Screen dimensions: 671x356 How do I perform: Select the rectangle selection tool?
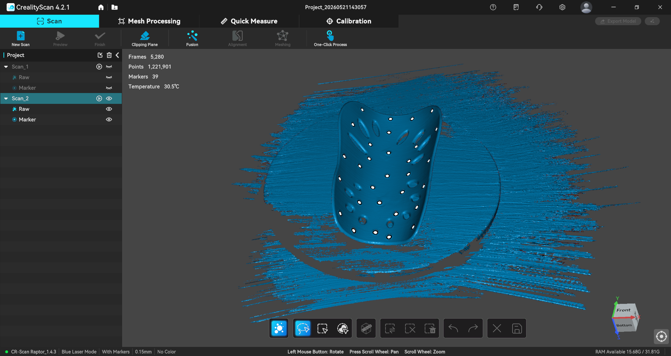coord(322,328)
